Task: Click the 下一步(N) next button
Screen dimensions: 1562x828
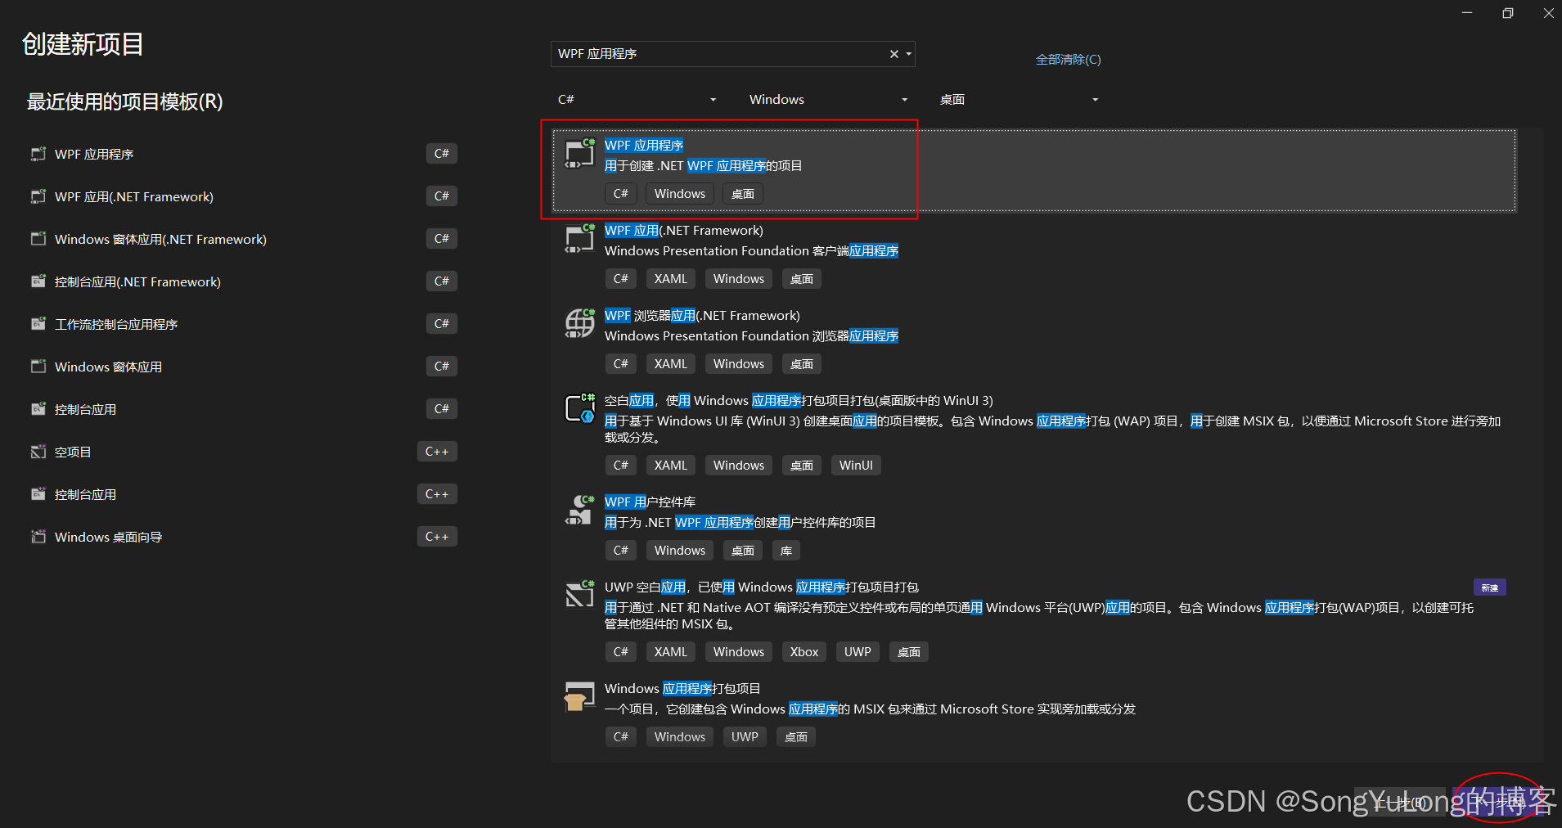Action: pos(1500,803)
